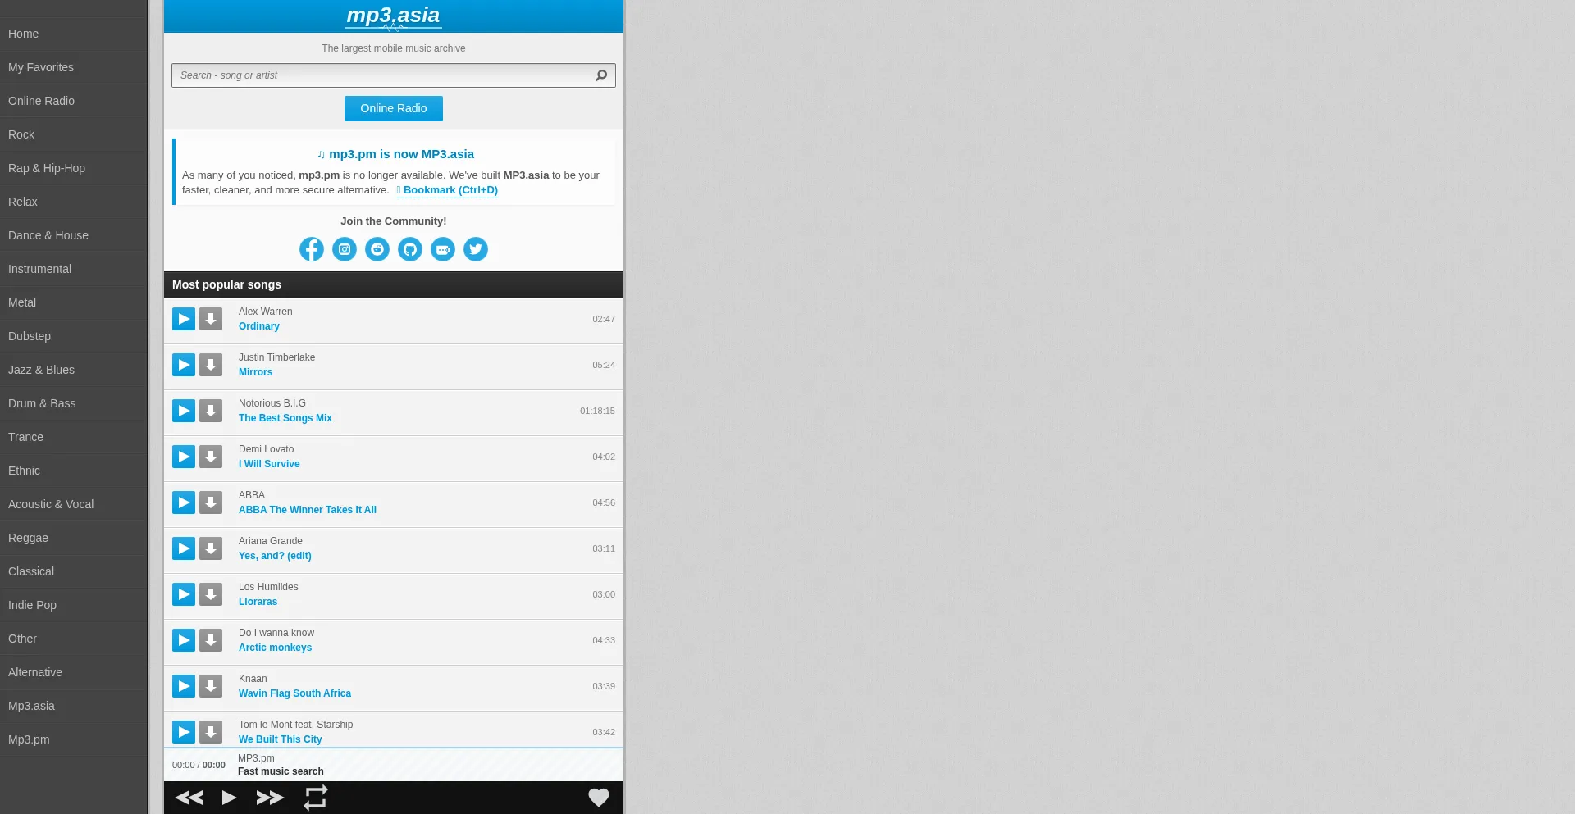Click the Online Radio blue button

394,108
